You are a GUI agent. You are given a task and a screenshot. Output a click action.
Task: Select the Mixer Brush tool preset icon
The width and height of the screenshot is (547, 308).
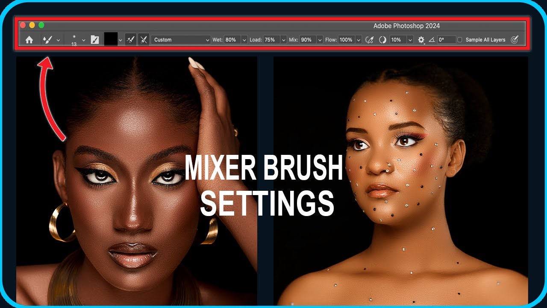(47, 40)
